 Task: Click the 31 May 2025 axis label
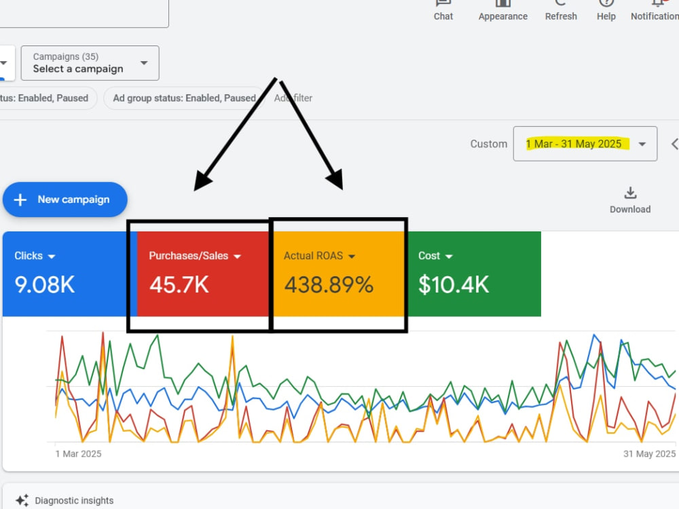[x=649, y=453]
